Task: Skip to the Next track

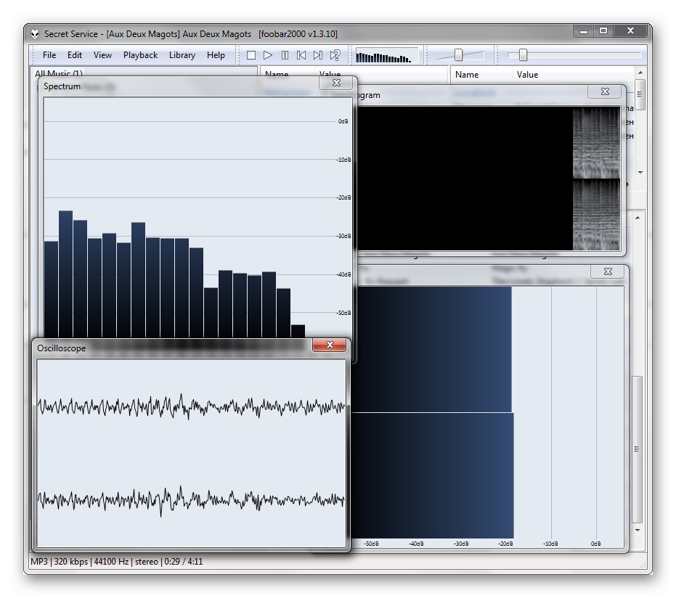Action: (318, 55)
